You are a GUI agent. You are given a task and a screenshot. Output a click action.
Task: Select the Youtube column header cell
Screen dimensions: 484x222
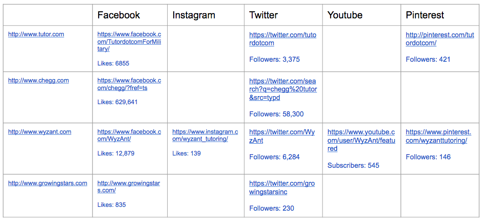[362, 15]
